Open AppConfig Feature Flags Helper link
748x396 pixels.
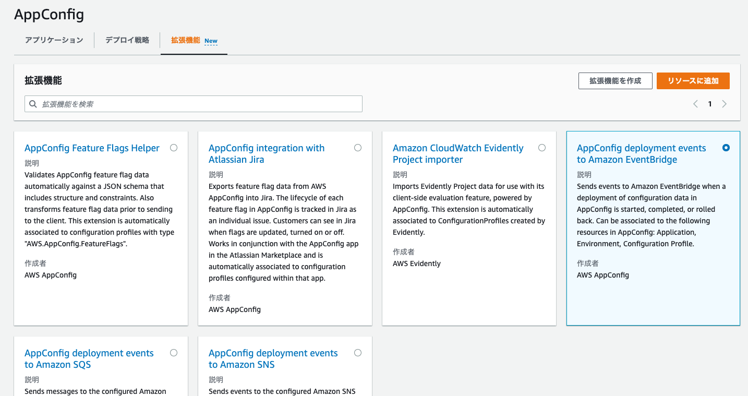click(92, 148)
